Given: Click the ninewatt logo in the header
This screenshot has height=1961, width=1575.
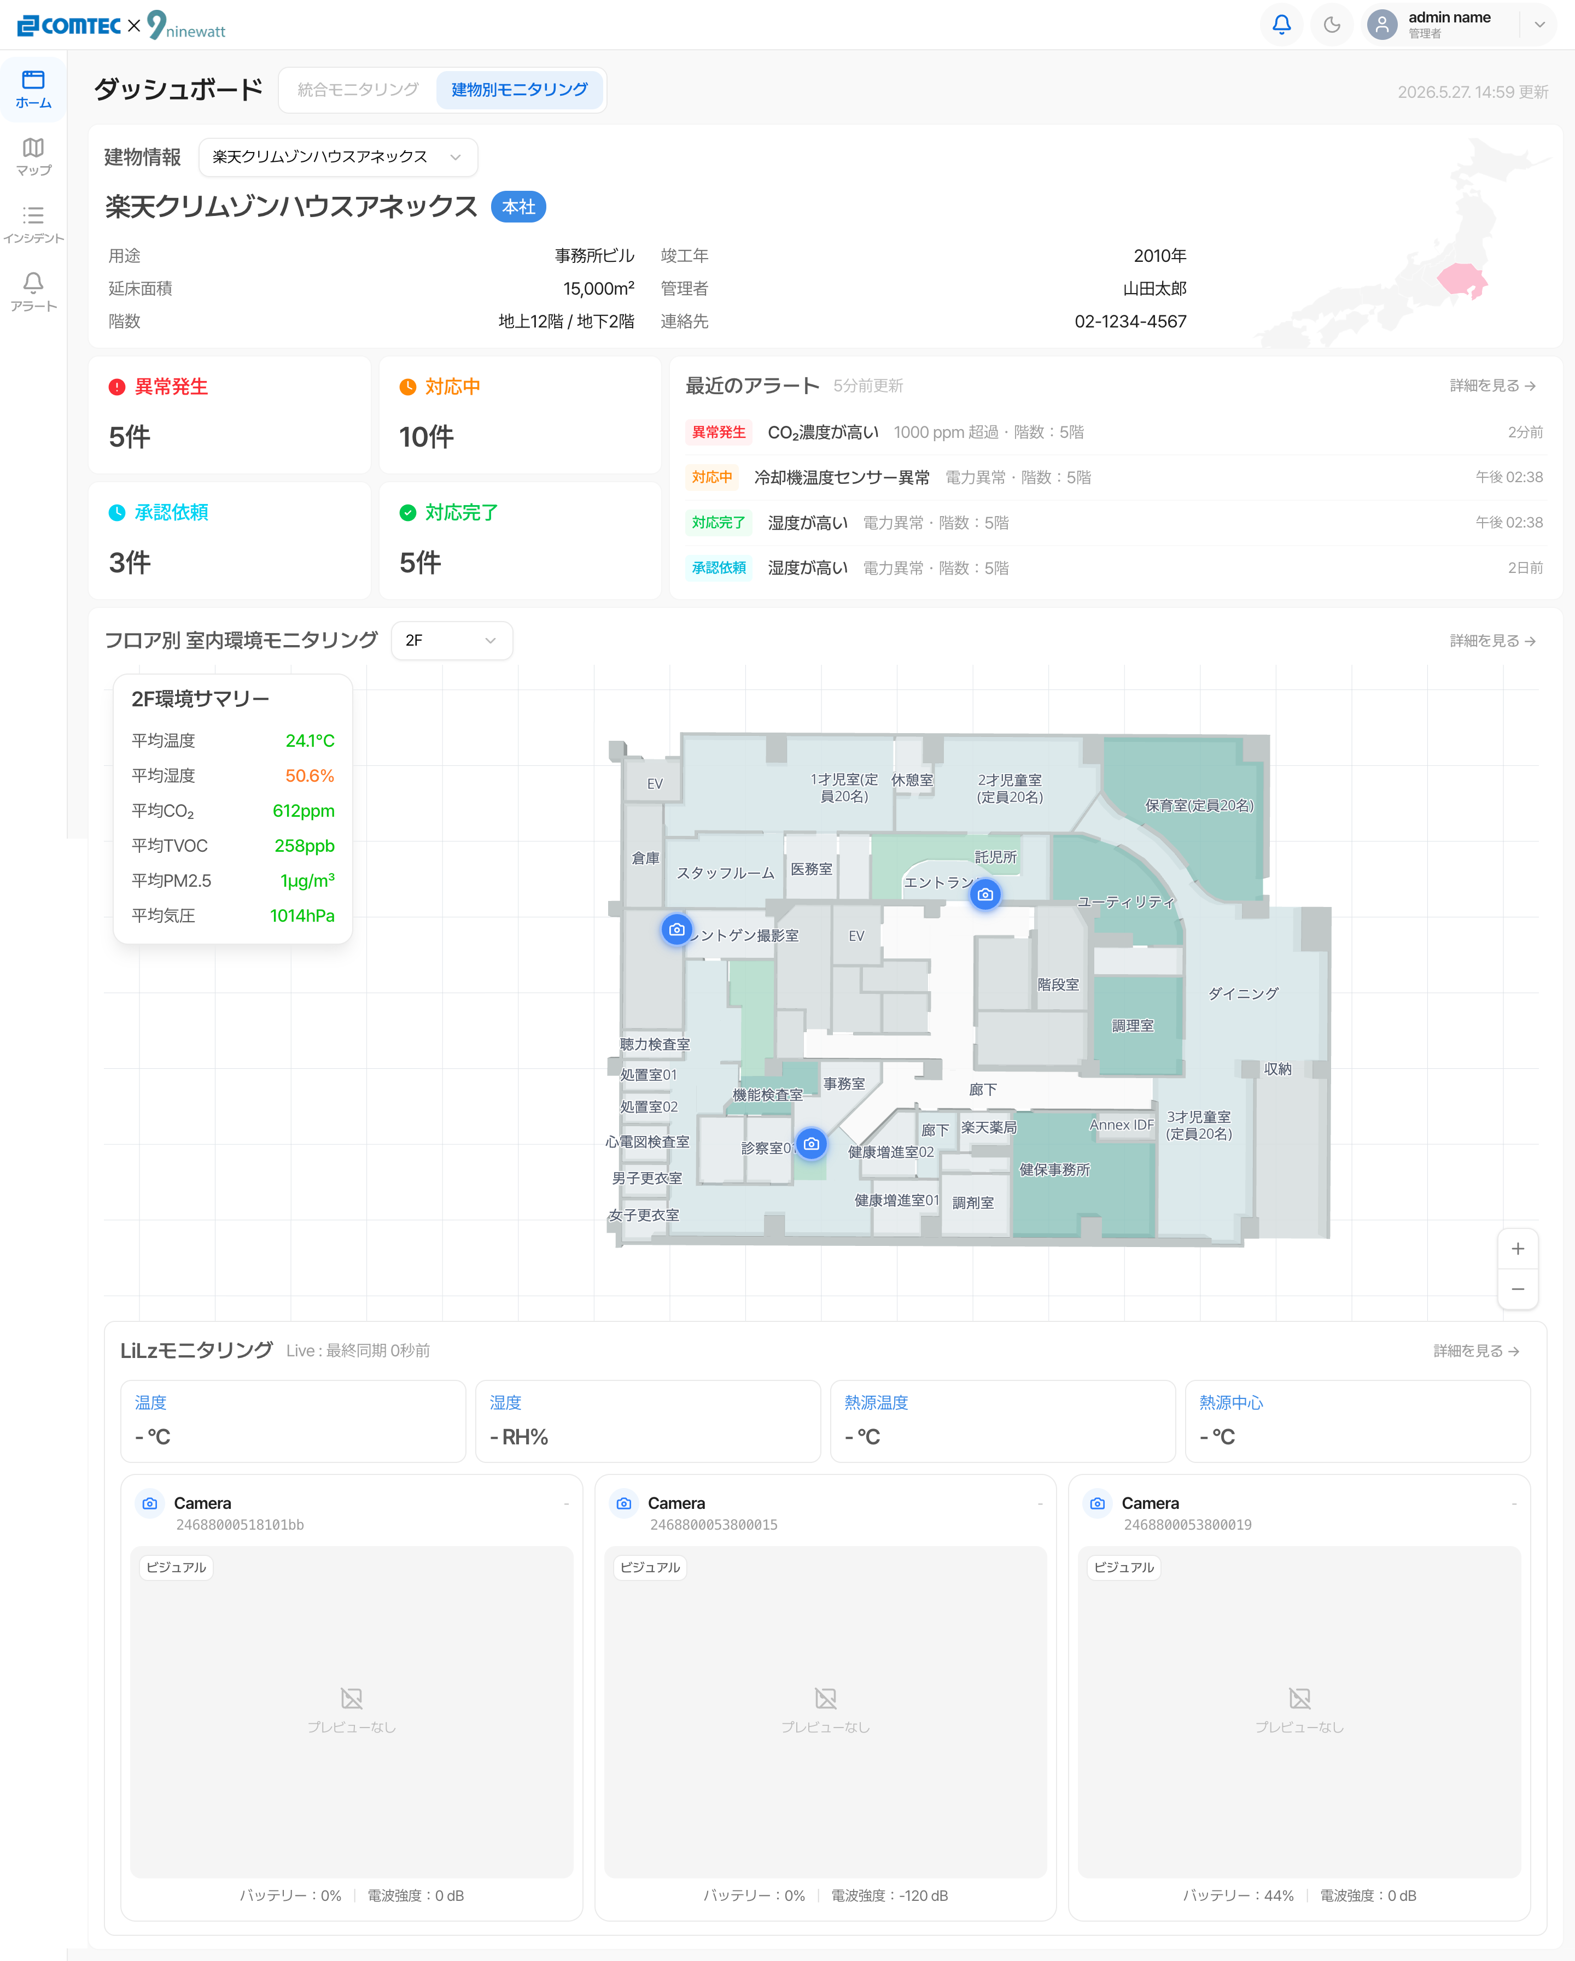Looking at the screenshot, I should pyautogui.click(x=188, y=26).
